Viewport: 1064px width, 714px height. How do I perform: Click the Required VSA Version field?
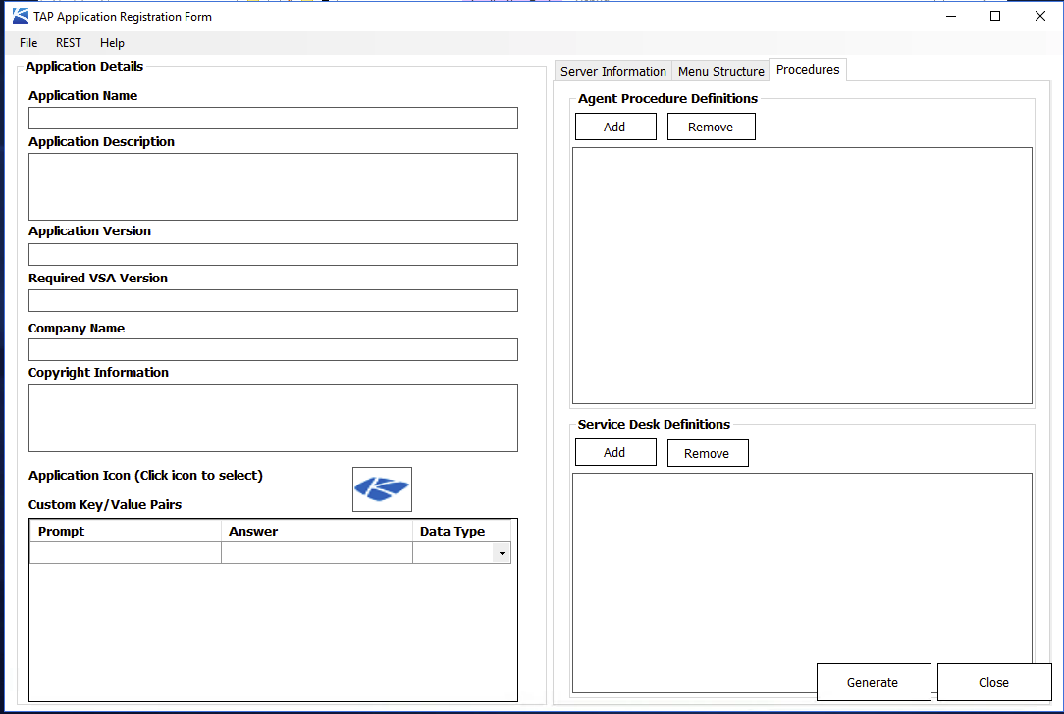click(x=273, y=300)
